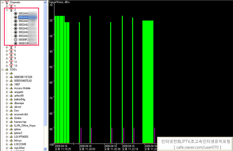Click the antenna icon for channel 2

pos(11,10)
